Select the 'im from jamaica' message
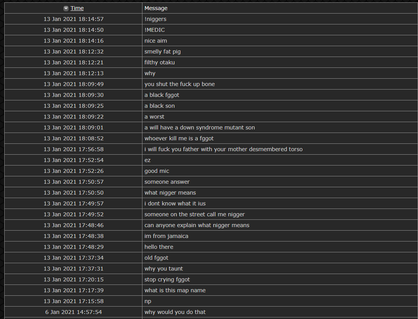 coord(166,236)
